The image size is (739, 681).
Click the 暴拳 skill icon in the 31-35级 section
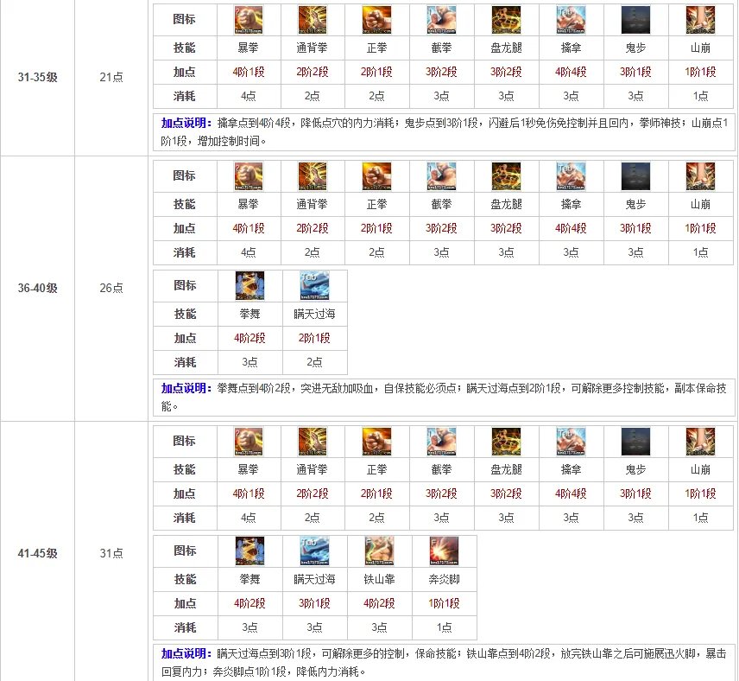tap(249, 19)
